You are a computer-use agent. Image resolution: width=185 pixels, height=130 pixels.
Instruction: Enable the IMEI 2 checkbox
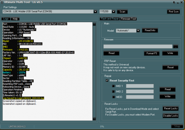click(x=113, y=91)
